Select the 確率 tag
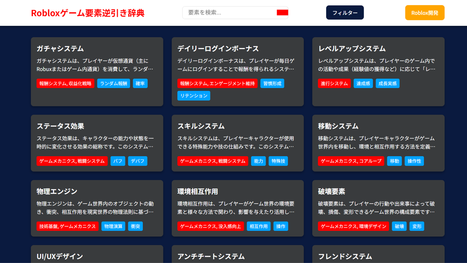This screenshot has height=263, width=467. tap(140, 83)
